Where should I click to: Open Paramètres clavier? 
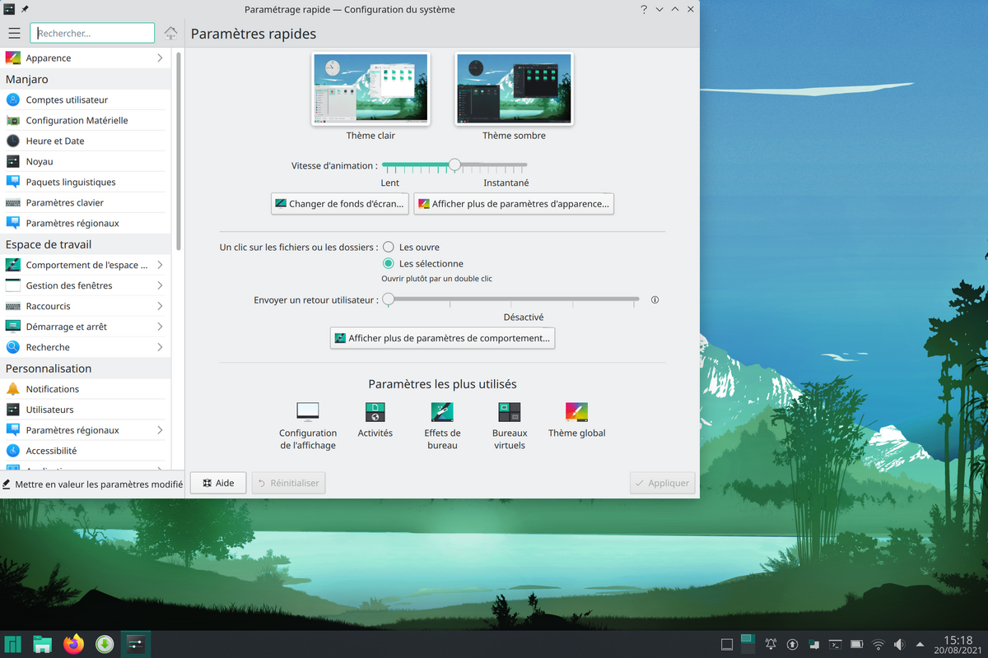[x=85, y=202]
